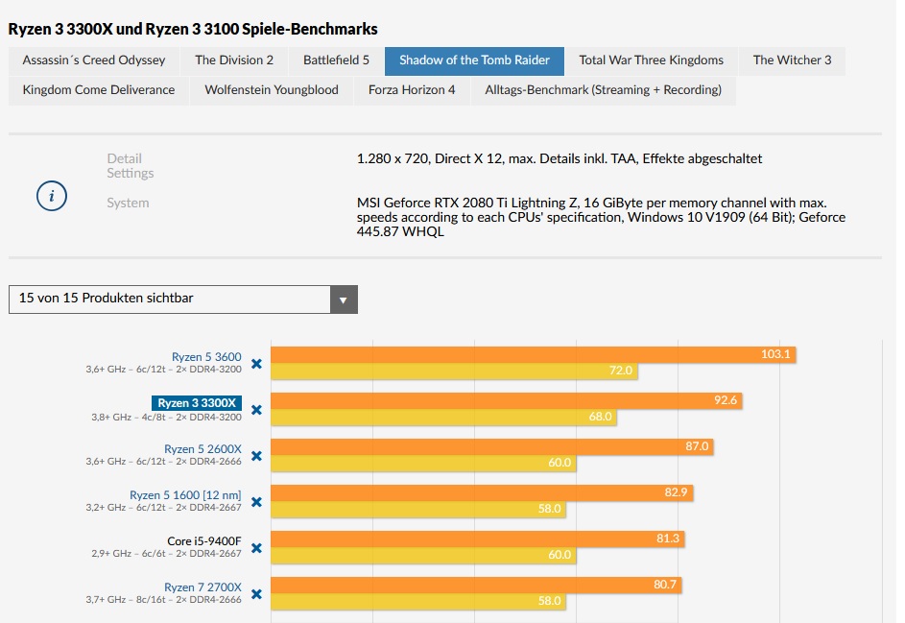Click the MSI Geforce RTX 2080 Ti system text
Screen dimensions: 905x623
[601, 217]
